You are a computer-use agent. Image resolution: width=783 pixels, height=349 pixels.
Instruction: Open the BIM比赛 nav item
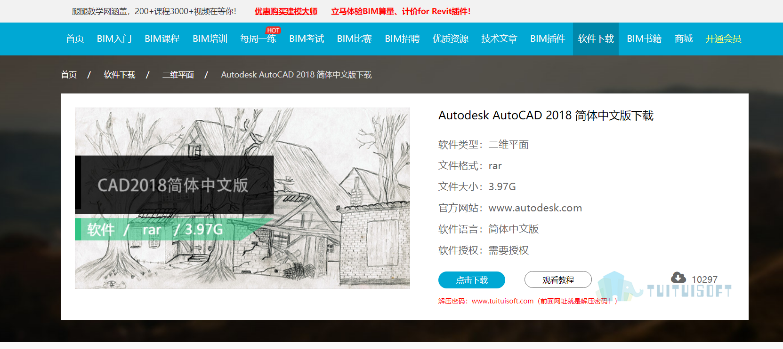355,39
